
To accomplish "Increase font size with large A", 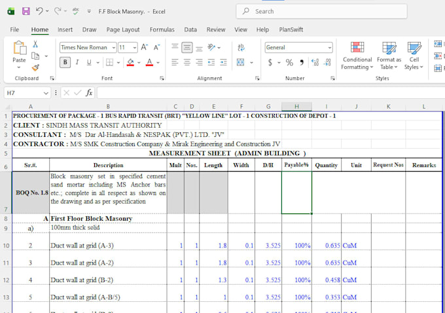I will (144, 47).
